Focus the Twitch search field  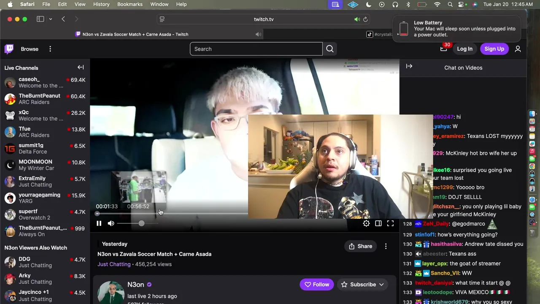[256, 49]
